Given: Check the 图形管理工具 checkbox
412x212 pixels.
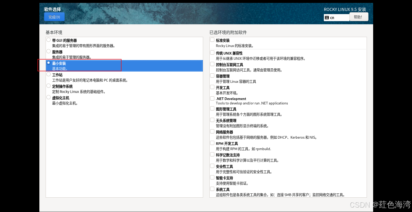Looking at the screenshot, I should click(x=212, y=109).
